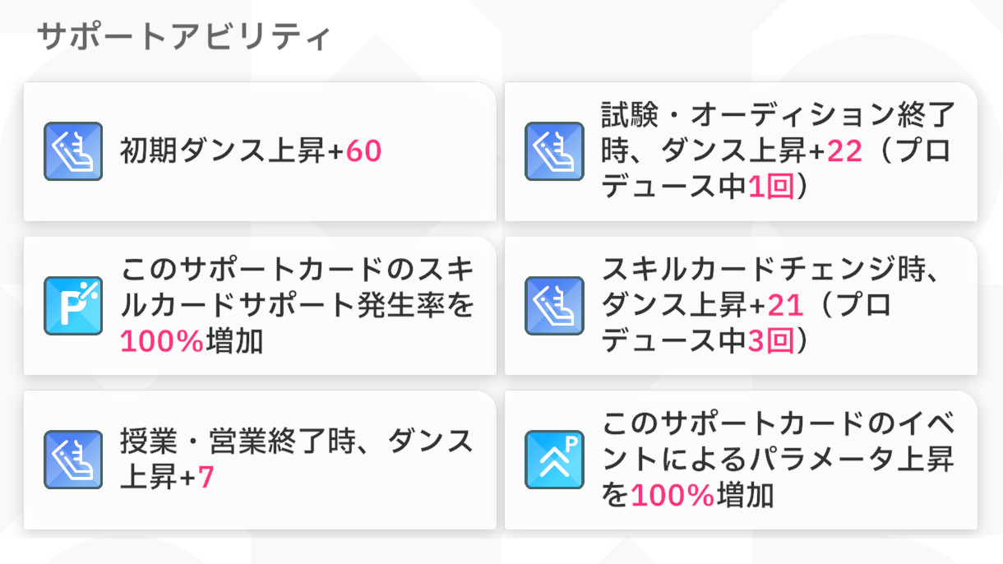
Task: Click the dance icon on 試験・オーディション終了時 card
Action: [x=555, y=151]
